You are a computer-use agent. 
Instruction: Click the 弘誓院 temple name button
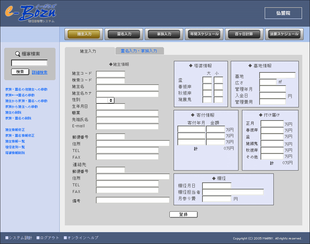(283, 13)
